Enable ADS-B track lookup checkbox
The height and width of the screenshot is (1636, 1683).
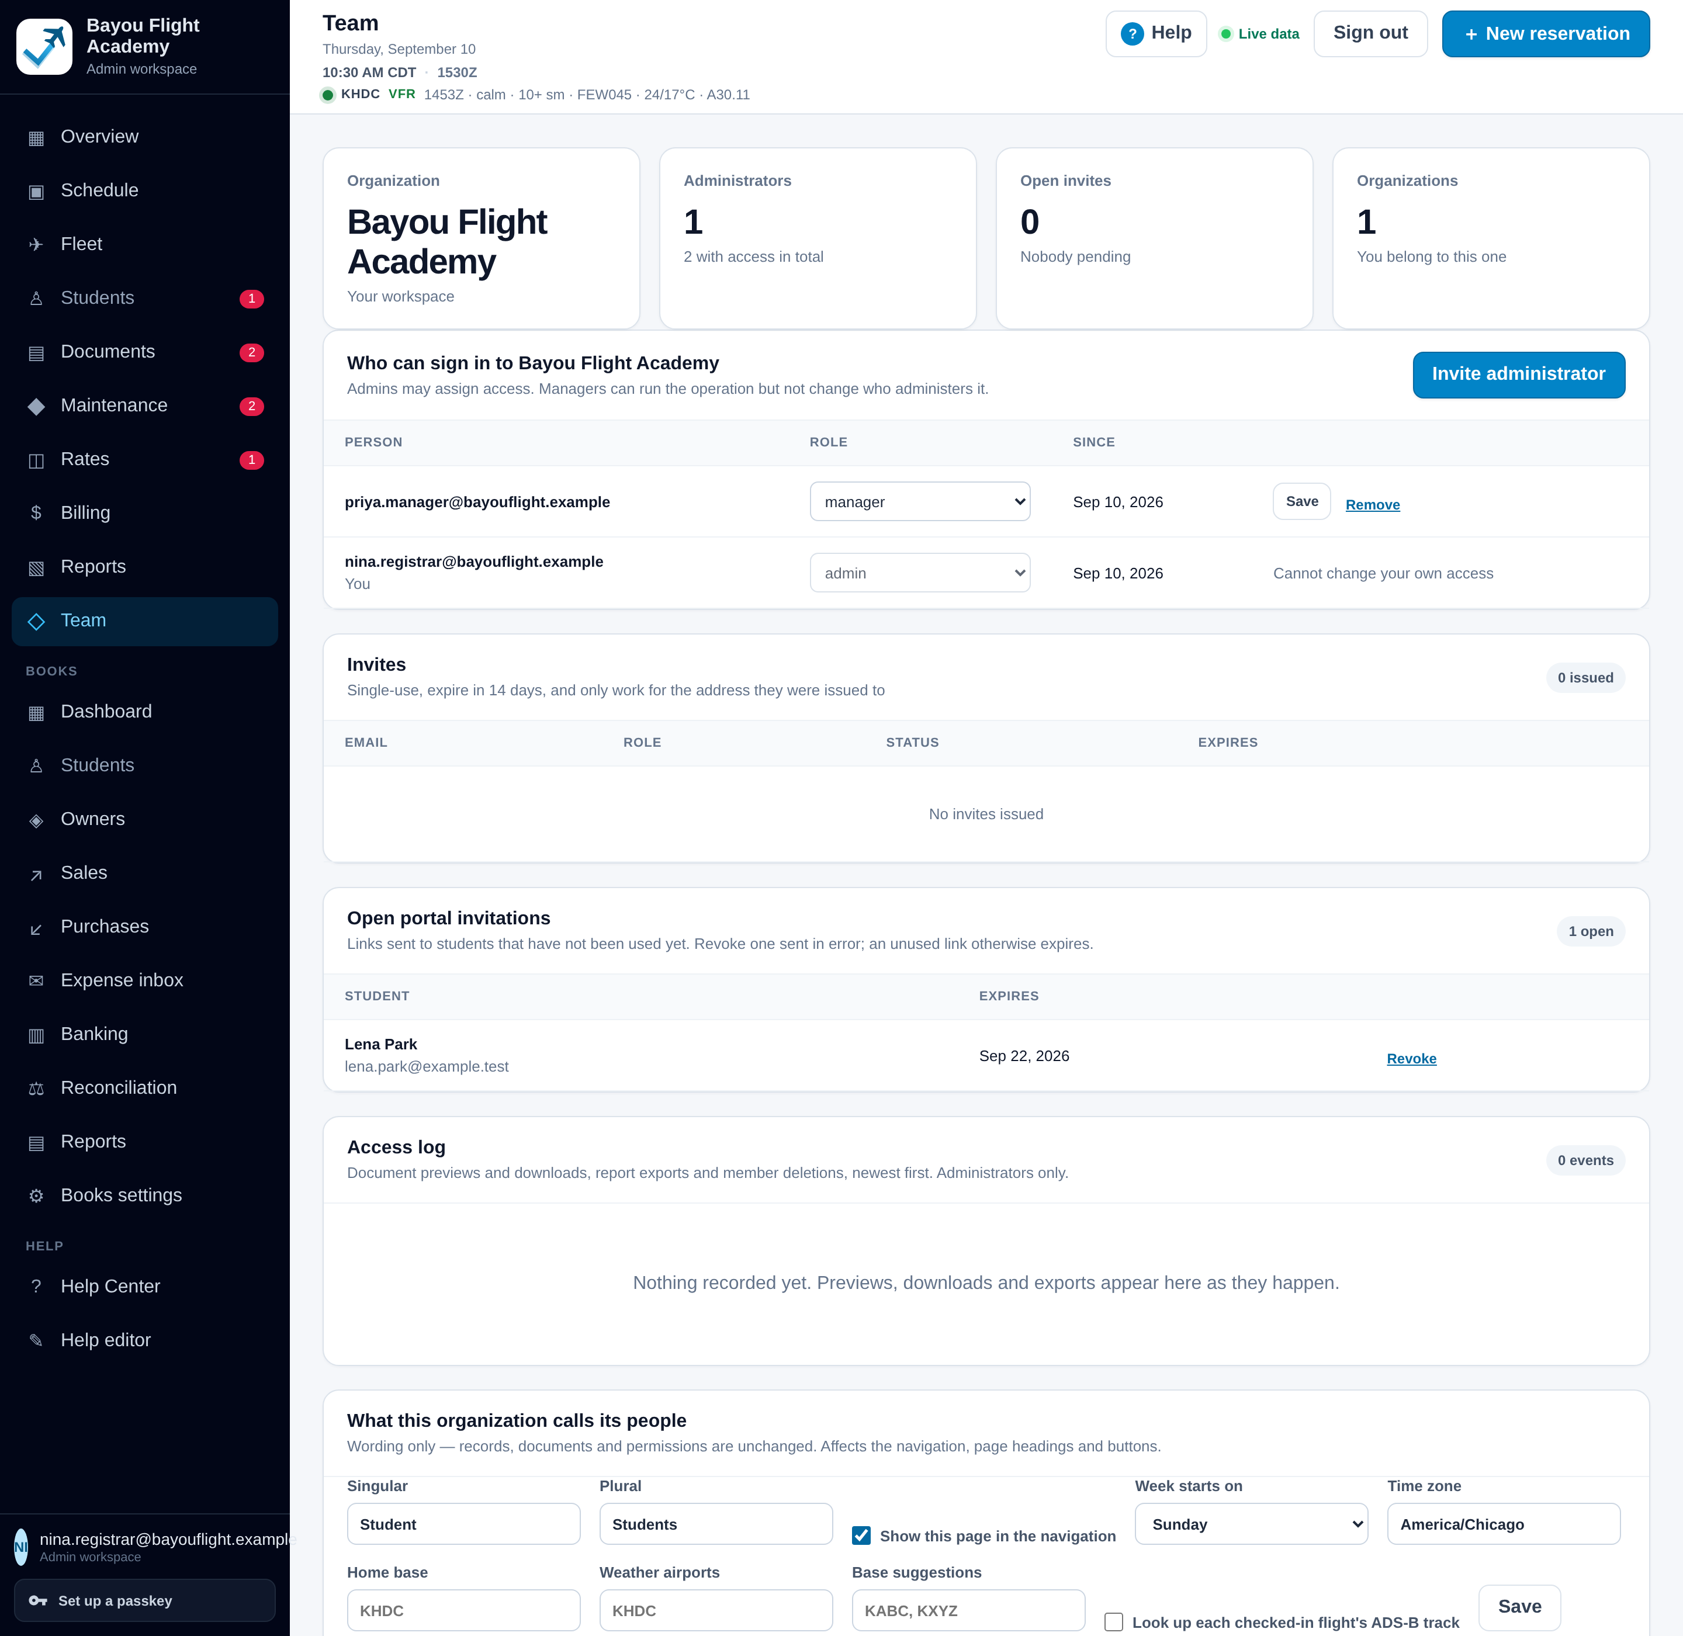pos(1114,1622)
